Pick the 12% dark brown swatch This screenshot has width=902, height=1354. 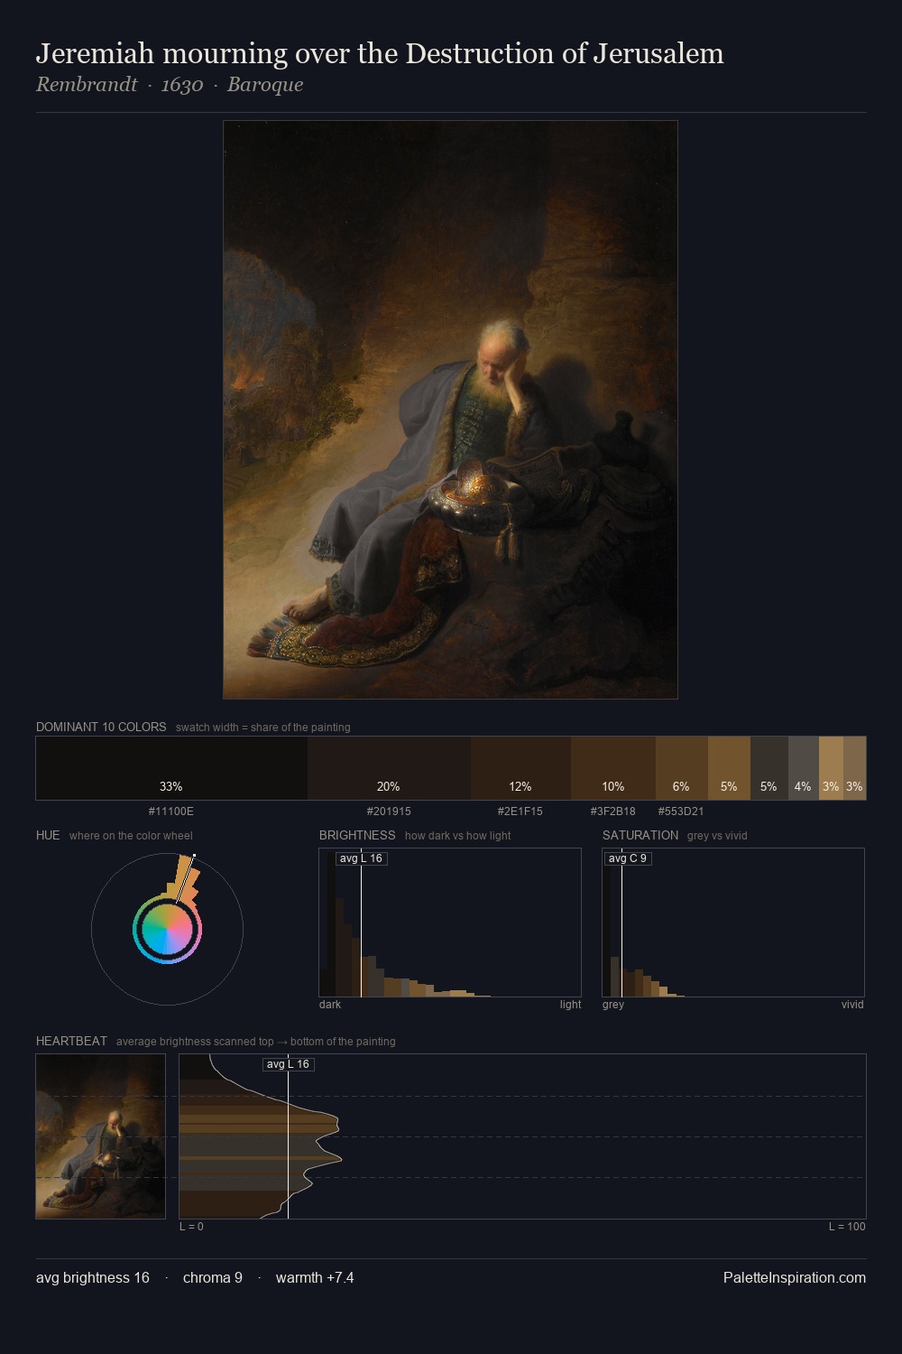pos(520,768)
